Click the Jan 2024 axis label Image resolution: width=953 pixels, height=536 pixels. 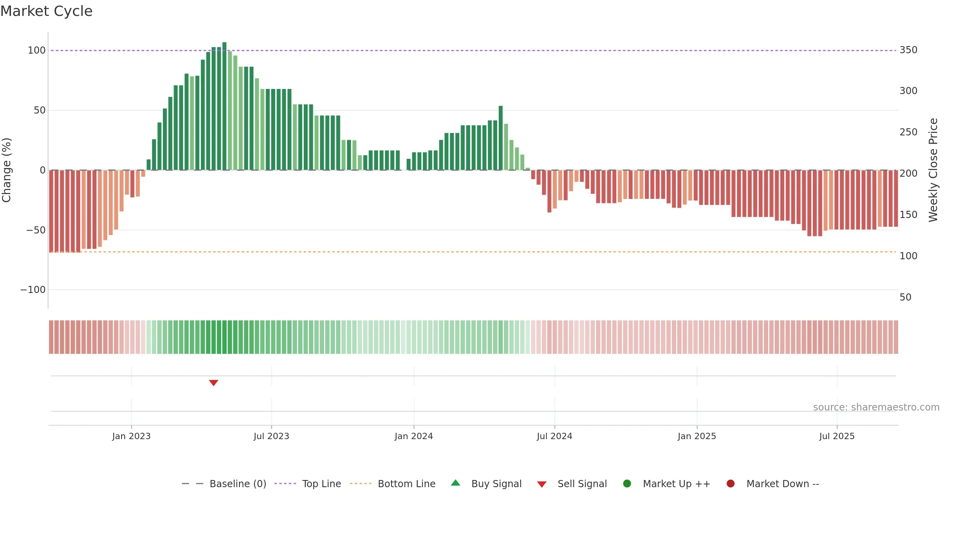coord(414,436)
